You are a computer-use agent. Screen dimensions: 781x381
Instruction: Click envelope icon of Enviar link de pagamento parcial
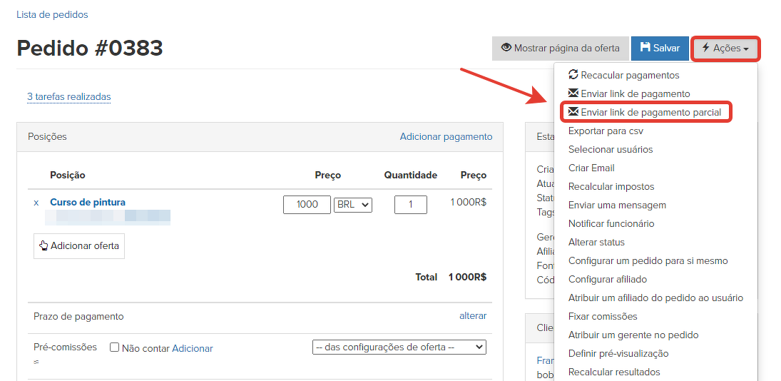[x=573, y=112]
